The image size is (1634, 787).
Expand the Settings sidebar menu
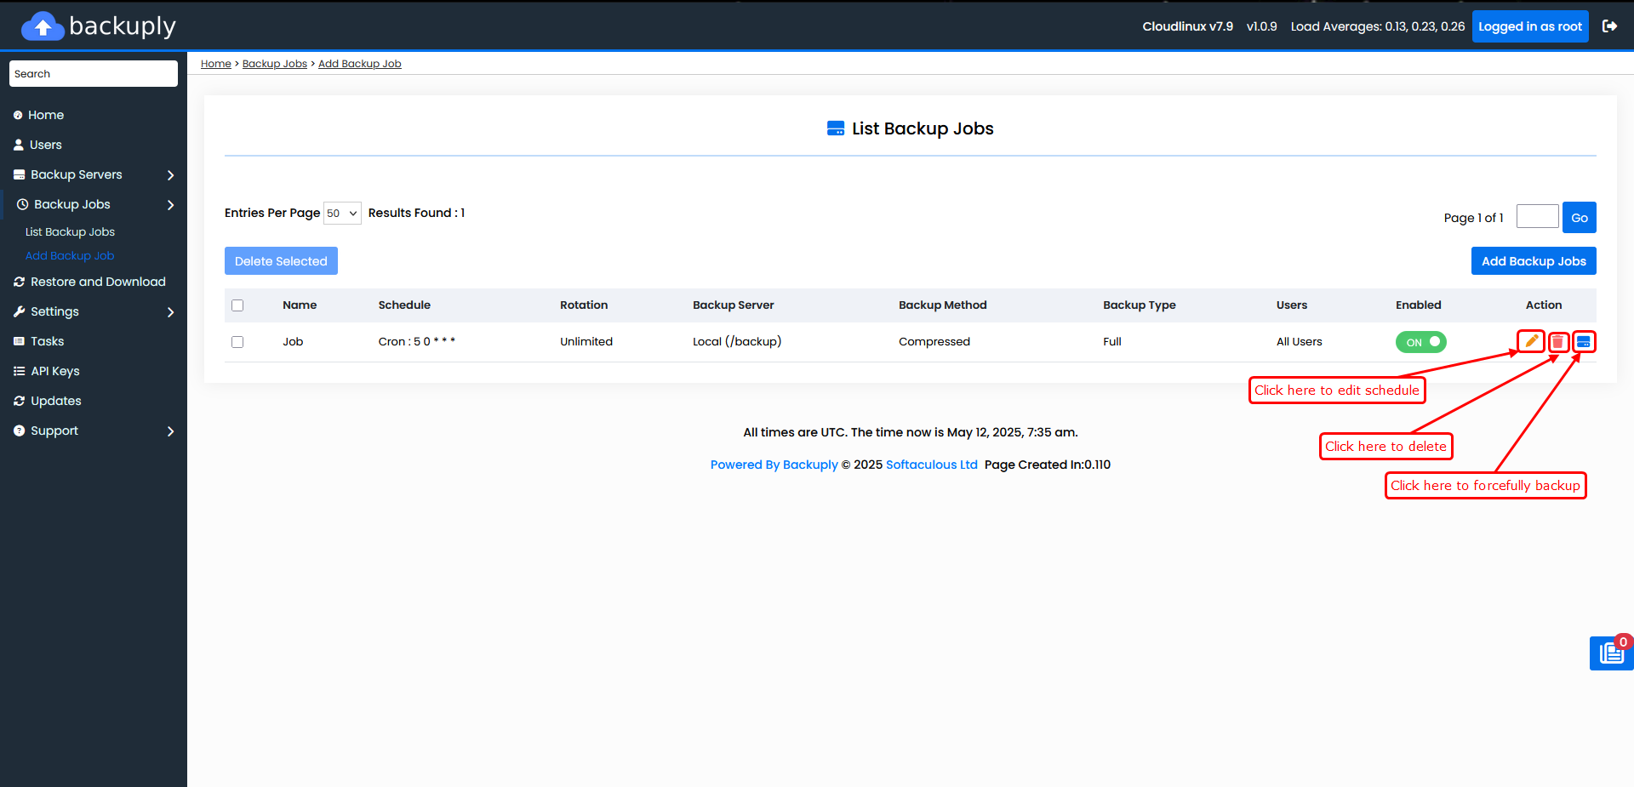click(94, 311)
